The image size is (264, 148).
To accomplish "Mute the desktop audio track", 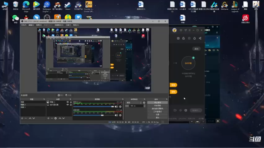I will (x=116, y=115).
